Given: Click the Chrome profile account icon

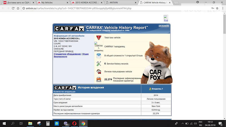Looking at the screenshot, I should tap(197, 2).
